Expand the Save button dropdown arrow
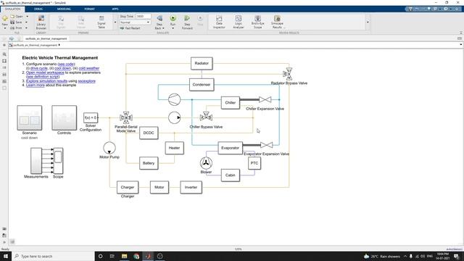 click(x=26, y=22)
